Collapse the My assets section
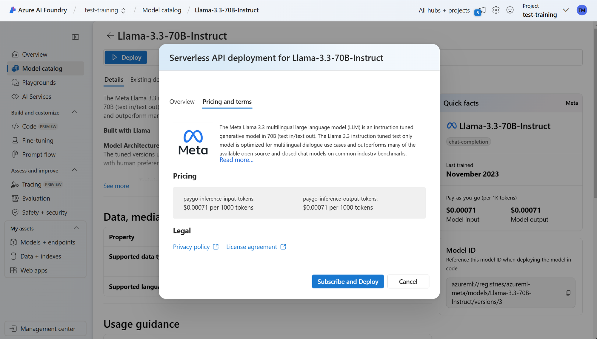 [x=76, y=228]
